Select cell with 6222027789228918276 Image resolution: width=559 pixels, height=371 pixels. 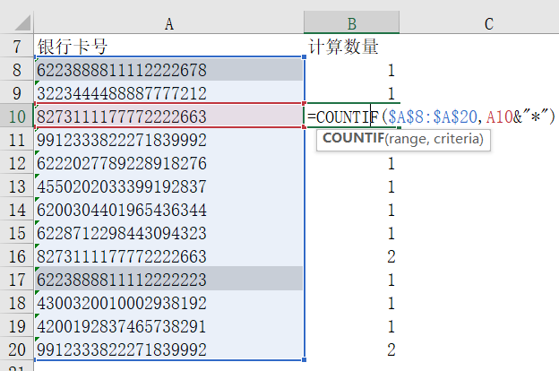pos(169,162)
